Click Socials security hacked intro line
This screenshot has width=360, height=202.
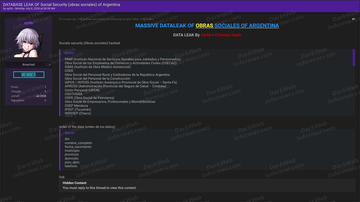tap(90, 43)
